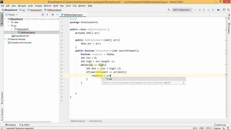231x130 pixels.
Task: Click the Project panel horizontal scrollbar
Action: click(27, 122)
